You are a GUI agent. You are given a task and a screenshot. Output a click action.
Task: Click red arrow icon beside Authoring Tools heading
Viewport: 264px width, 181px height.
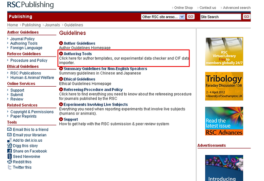pos(61,54)
